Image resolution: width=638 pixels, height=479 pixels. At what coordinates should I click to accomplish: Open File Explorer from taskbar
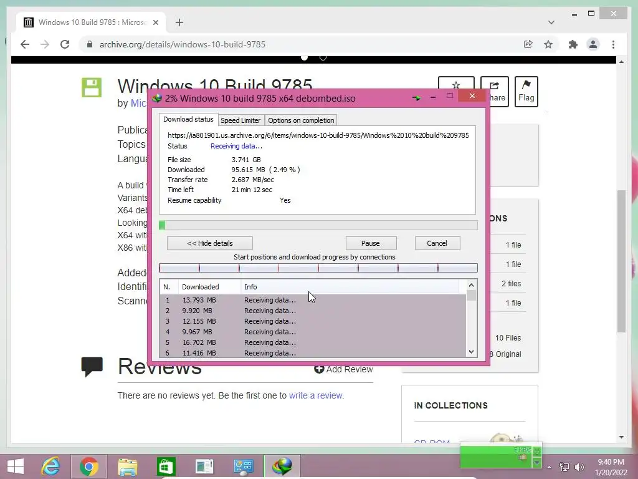(x=127, y=467)
